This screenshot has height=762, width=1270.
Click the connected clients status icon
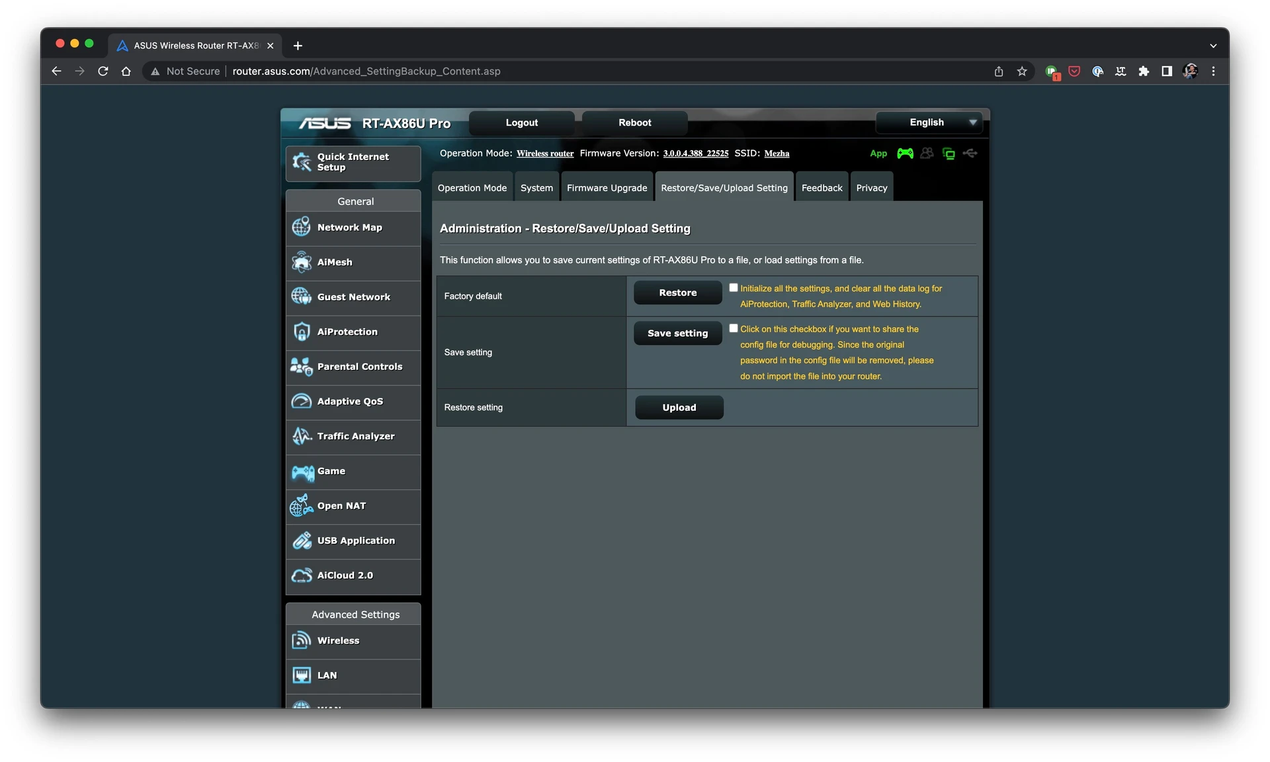pos(927,153)
